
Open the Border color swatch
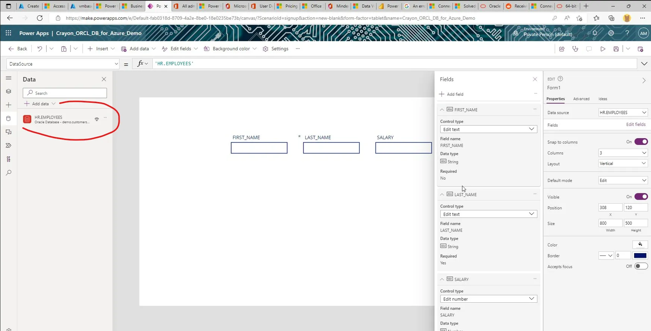640,256
